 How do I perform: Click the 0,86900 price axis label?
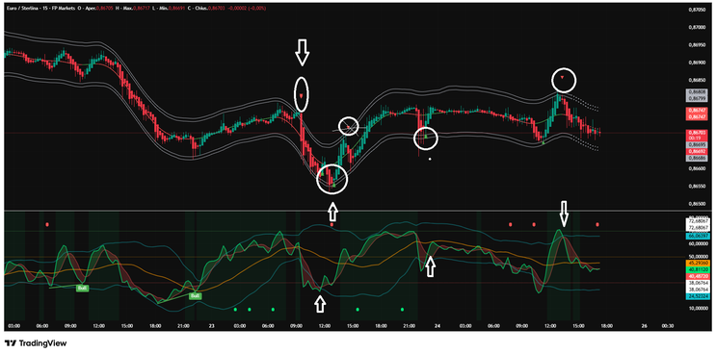[698, 63]
